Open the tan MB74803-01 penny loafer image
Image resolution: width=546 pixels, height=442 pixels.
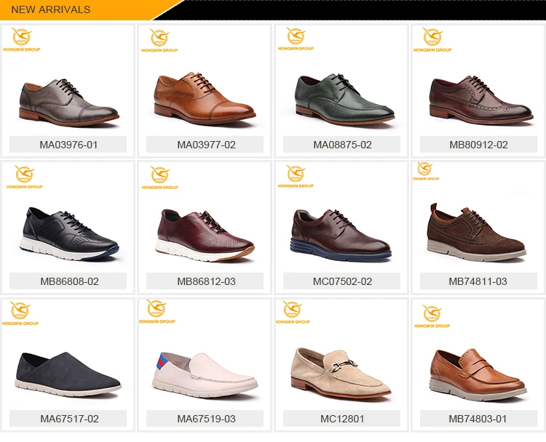[x=478, y=375]
